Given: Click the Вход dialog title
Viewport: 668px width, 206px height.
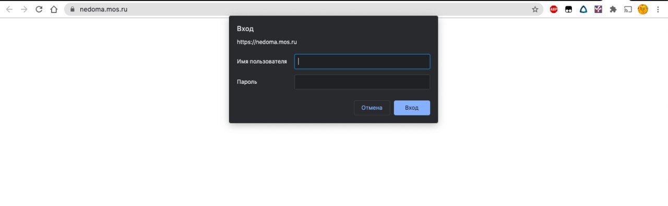Looking at the screenshot, I should coord(245,29).
